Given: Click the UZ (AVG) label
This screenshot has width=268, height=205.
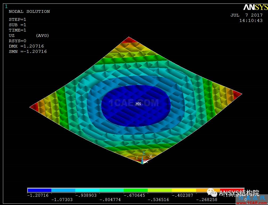Looking at the screenshot, I should pyautogui.click(x=29, y=36).
